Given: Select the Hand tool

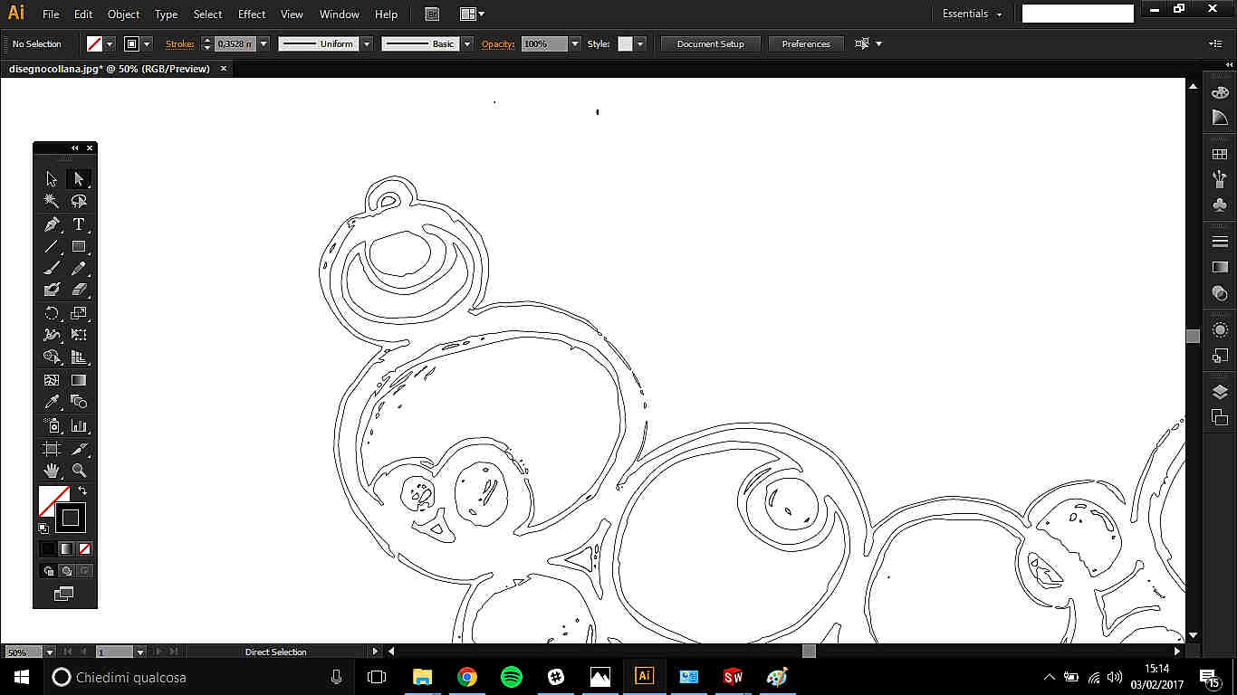Looking at the screenshot, I should [x=52, y=471].
